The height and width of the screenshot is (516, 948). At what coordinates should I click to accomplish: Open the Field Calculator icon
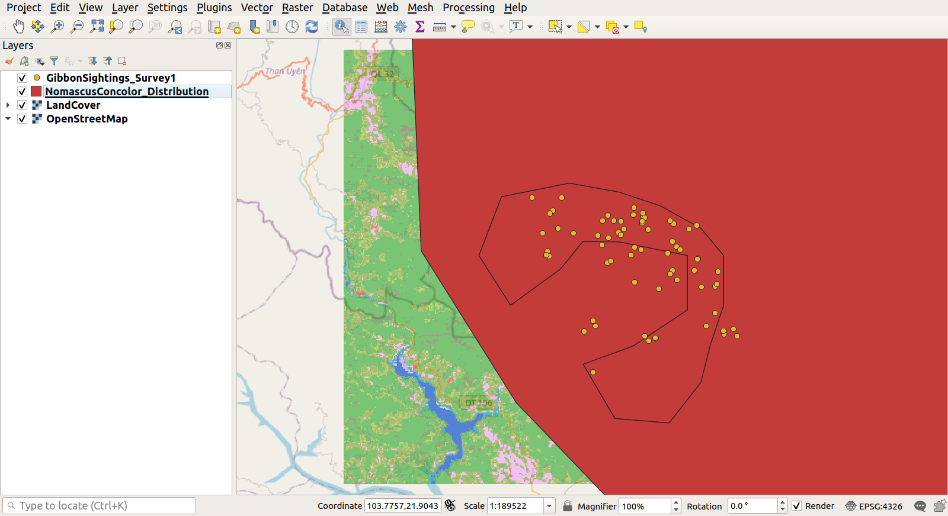click(x=381, y=27)
